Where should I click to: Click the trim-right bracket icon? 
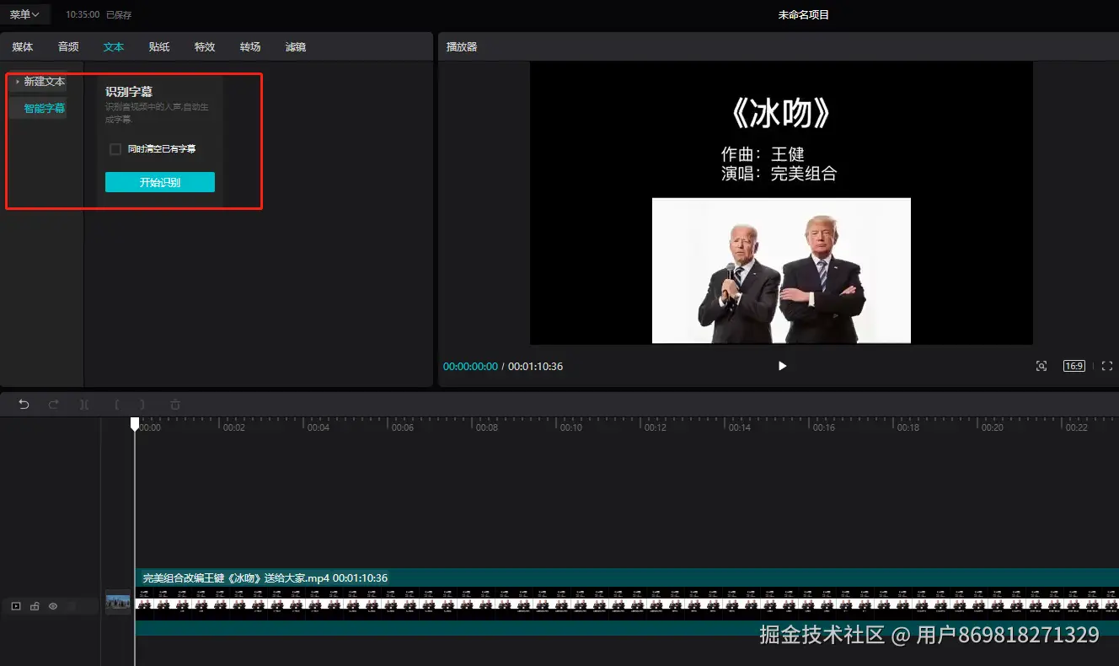point(142,405)
